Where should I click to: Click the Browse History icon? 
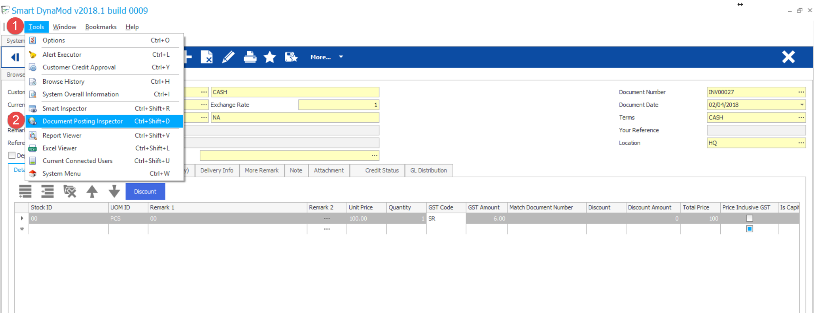[x=33, y=82]
